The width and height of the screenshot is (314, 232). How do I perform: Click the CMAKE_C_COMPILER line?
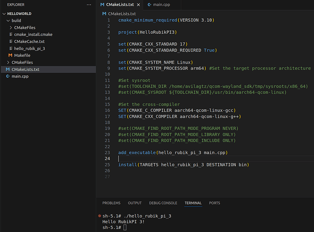point(177,110)
